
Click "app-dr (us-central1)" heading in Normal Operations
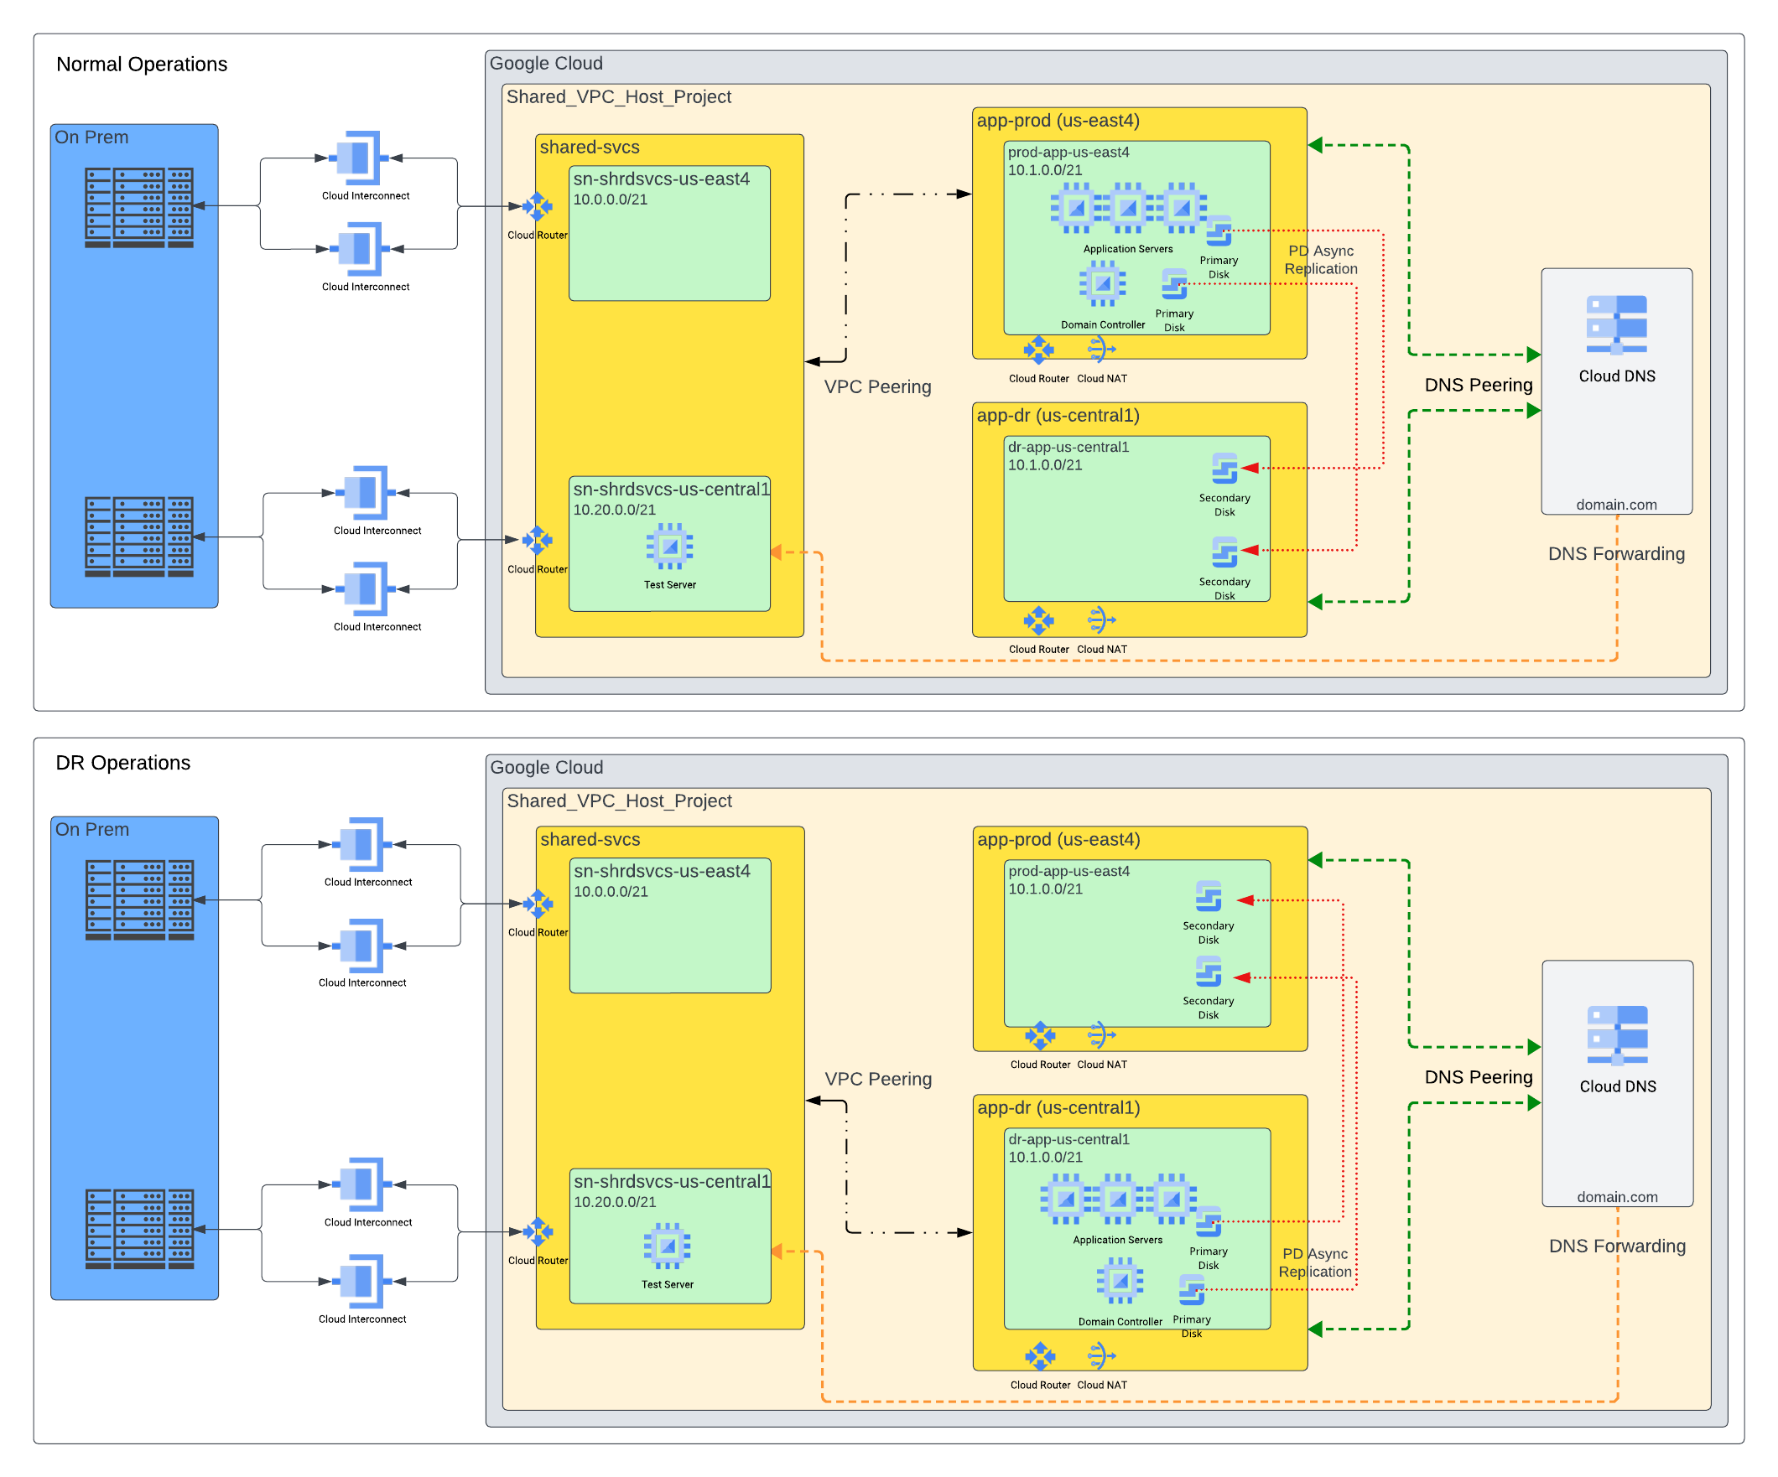1058,416
